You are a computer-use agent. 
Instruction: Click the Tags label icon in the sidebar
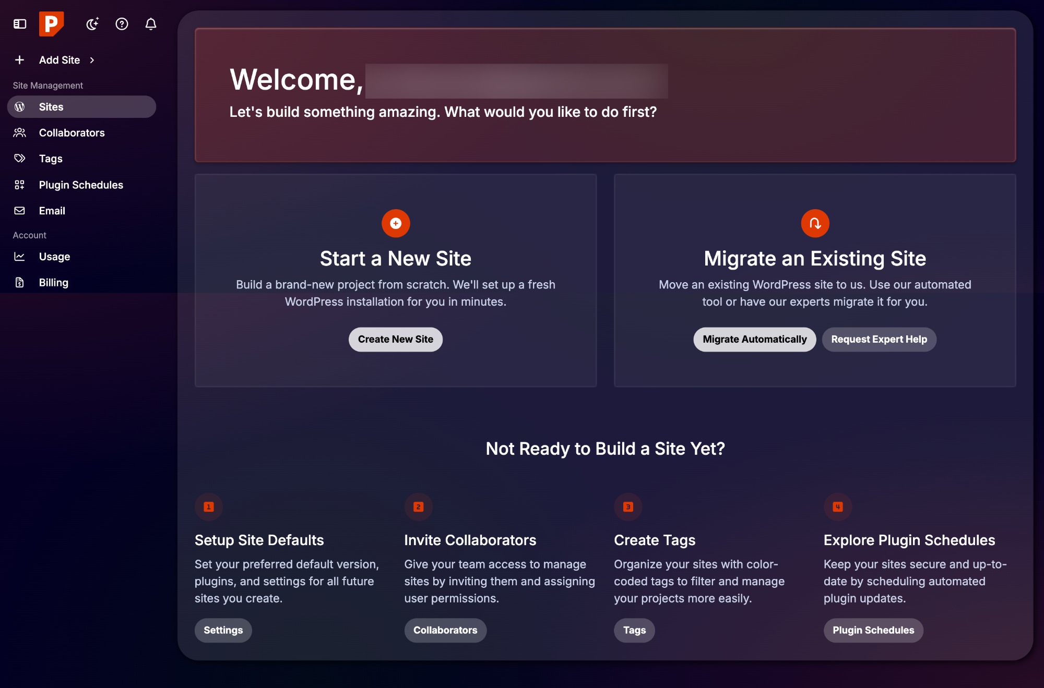(x=20, y=158)
